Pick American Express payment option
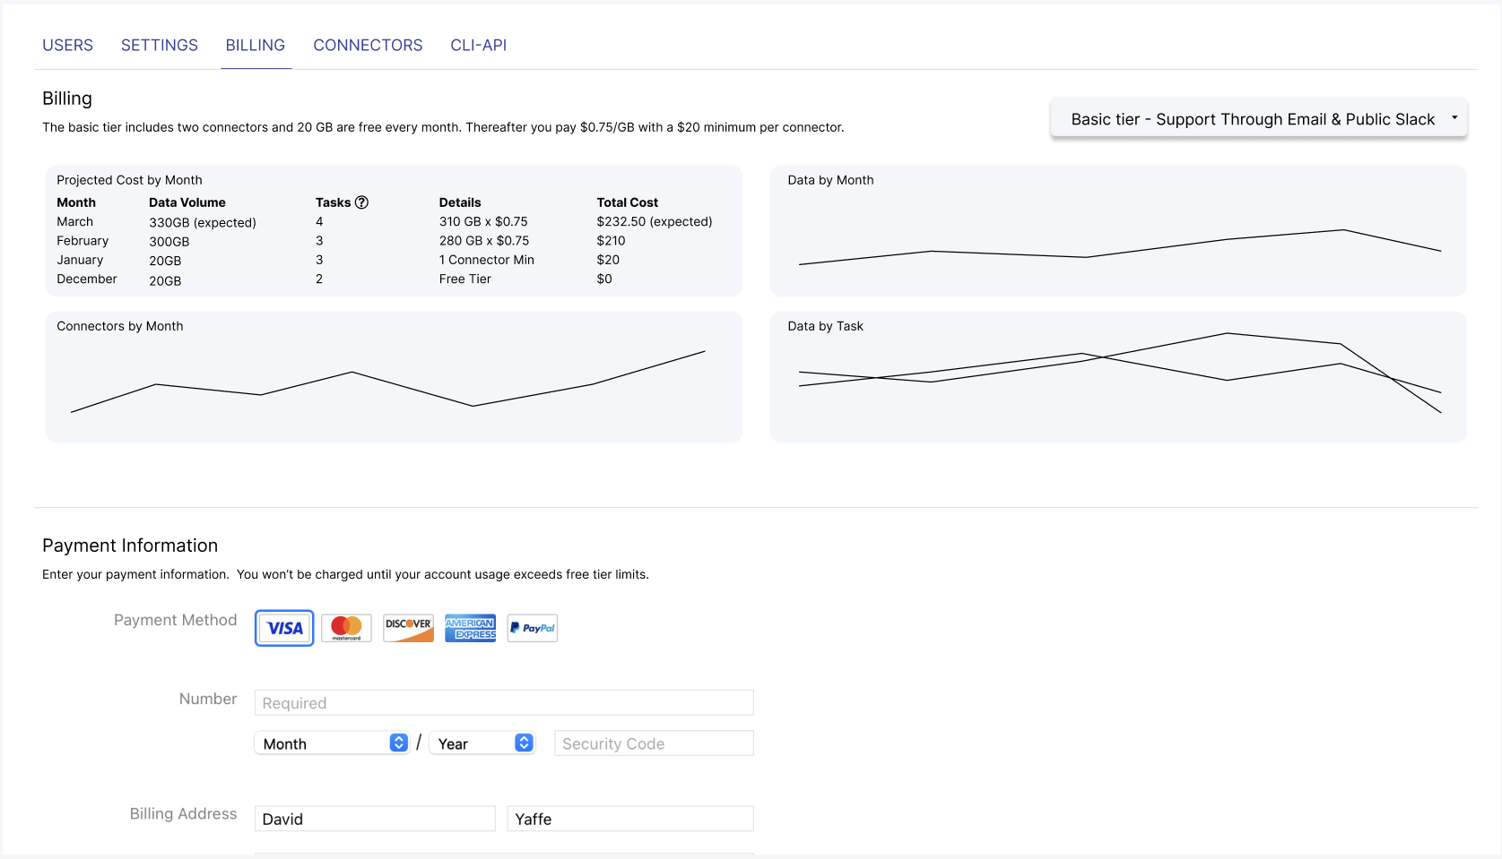This screenshot has height=859, width=1502. [x=470, y=628]
